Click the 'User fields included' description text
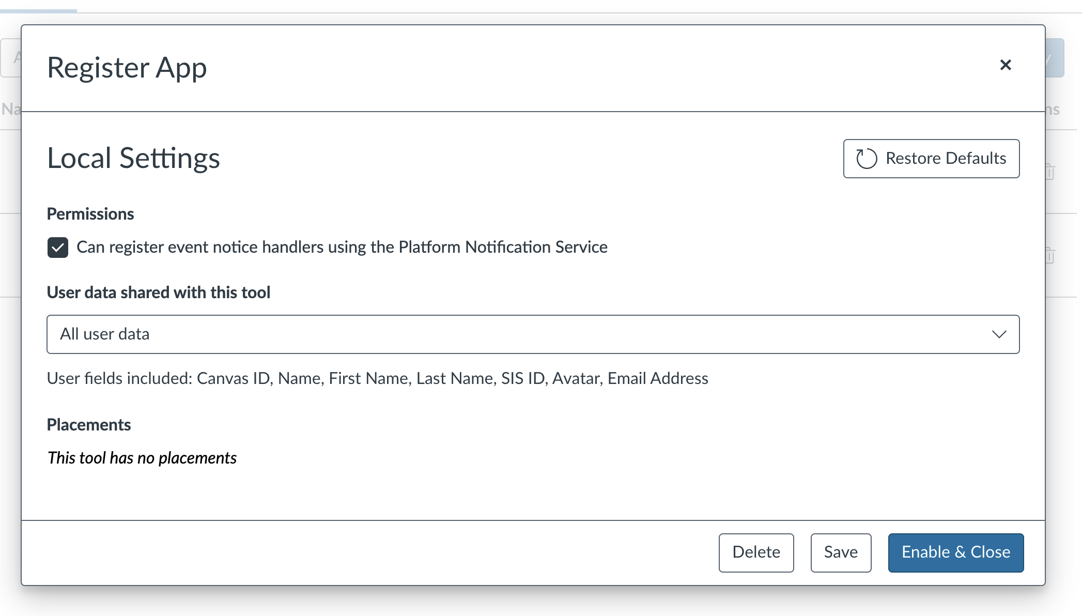The width and height of the screenshot is (1082, 616). point(377,378)
